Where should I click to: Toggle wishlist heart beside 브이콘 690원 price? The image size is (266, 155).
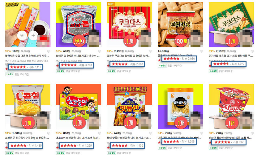(100, 51)
